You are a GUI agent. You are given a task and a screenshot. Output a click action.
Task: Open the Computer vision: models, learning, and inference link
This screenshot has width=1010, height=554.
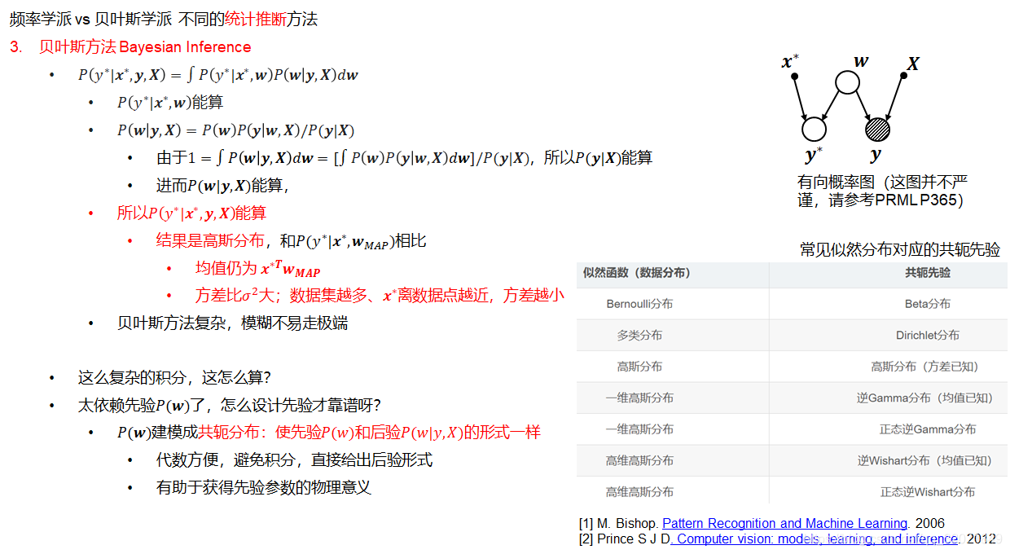815,539
